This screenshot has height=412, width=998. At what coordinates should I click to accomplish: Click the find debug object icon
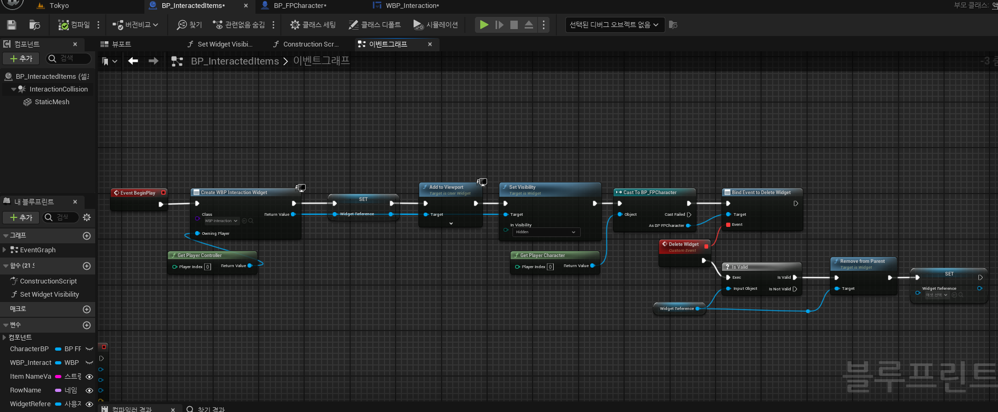tap(673, 25)
